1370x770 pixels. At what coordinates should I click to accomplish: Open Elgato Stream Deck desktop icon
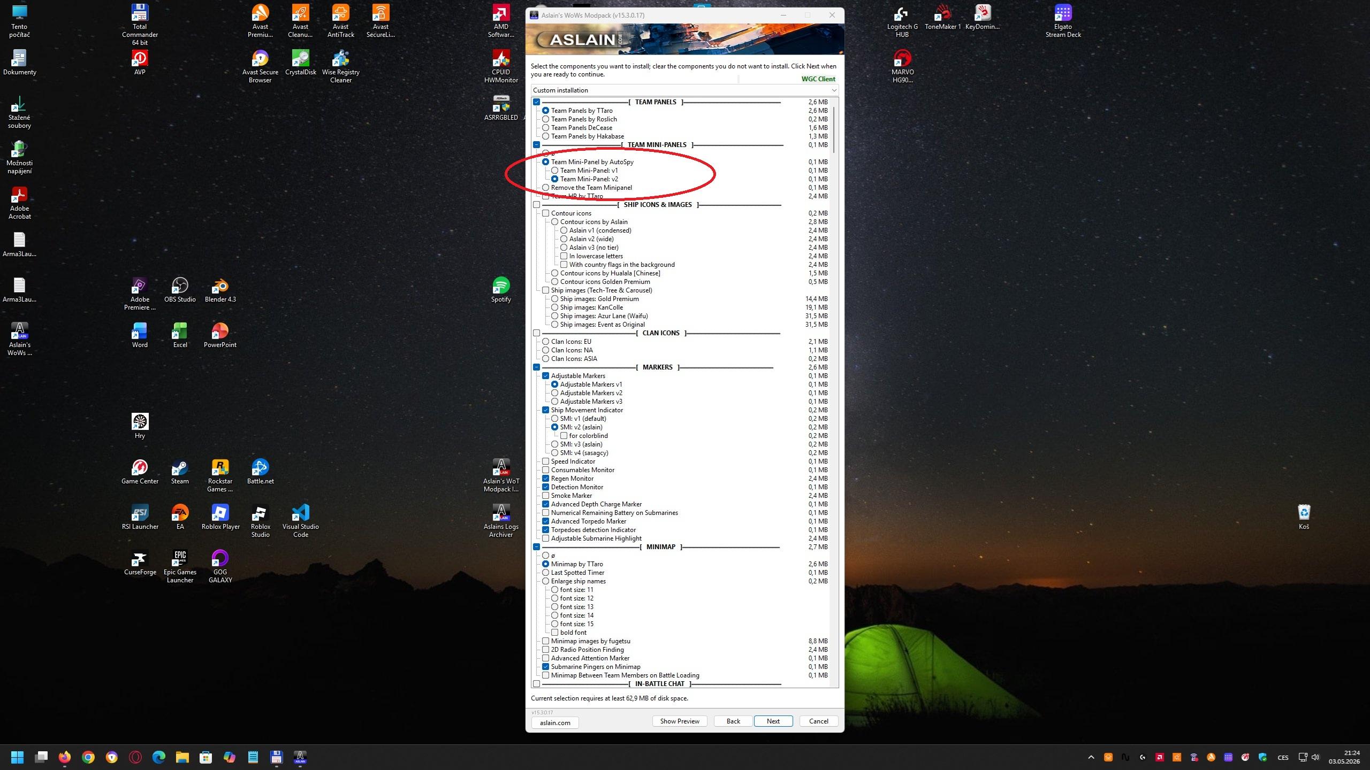coord(1063,21)
